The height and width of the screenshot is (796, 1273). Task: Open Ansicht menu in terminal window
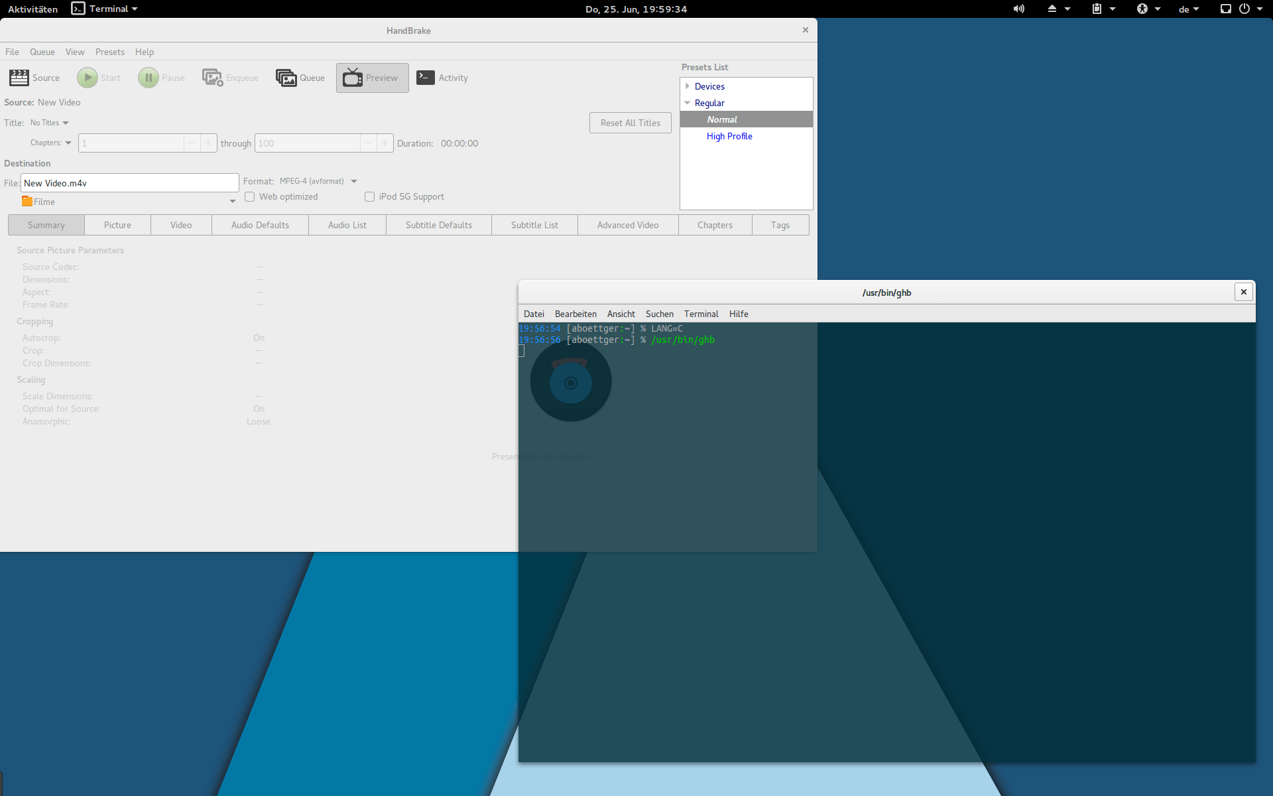click(621, 314)
